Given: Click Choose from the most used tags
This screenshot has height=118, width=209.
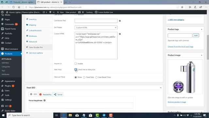Looking at the screenshot, I should click(181, 47).
